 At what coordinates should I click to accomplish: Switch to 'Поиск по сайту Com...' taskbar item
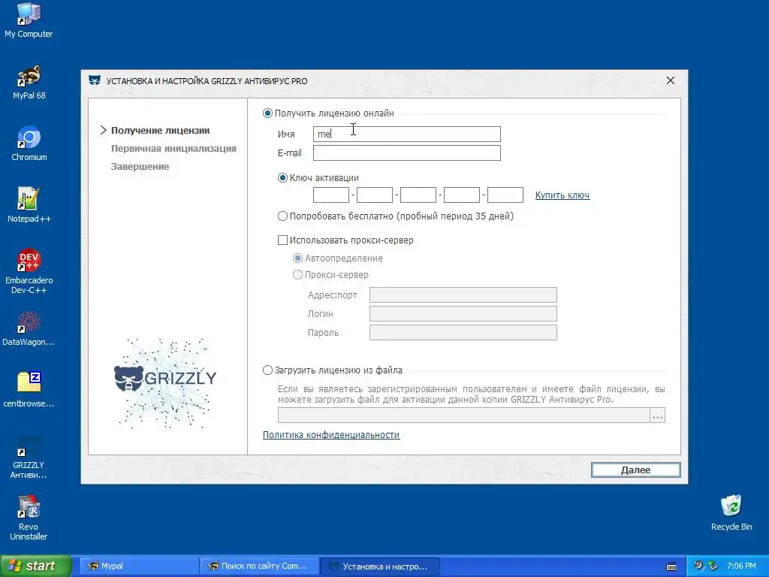pos(259,566)
